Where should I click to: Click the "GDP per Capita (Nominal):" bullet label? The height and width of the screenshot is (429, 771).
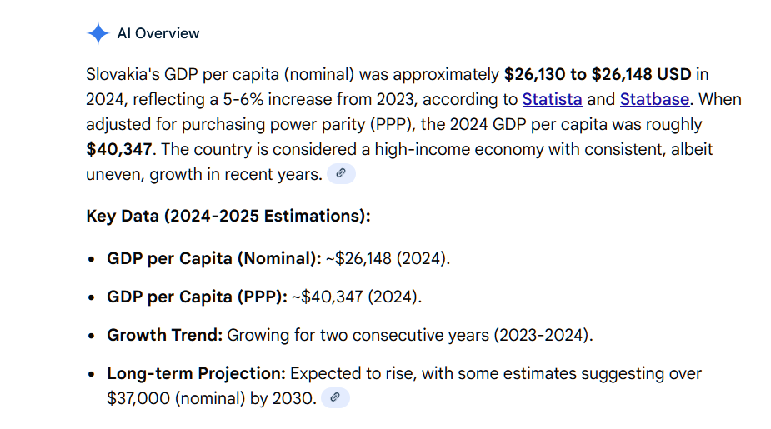(213, 258)
